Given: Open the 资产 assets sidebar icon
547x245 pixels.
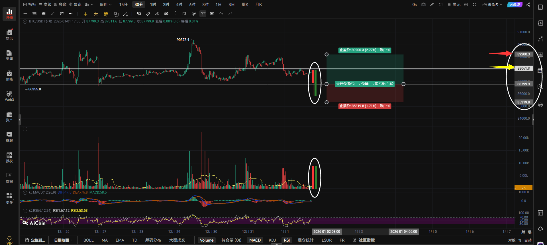Looking at the screenshot, I should coord(9,116).
